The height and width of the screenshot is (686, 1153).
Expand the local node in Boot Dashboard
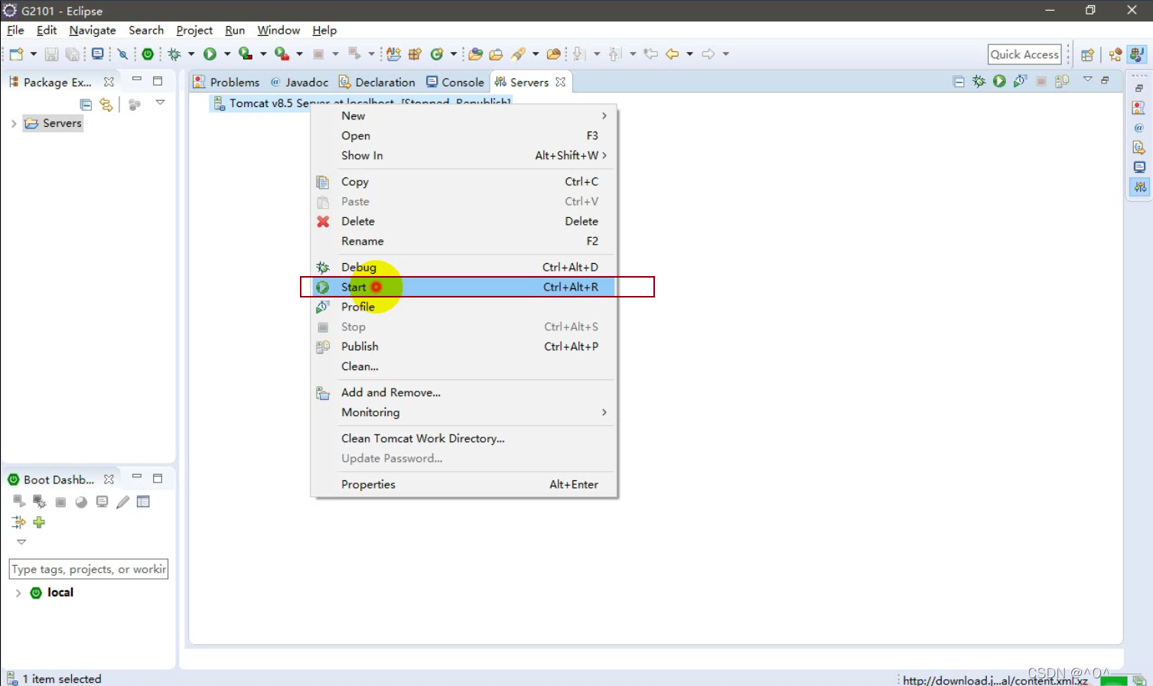click(18, 593)
